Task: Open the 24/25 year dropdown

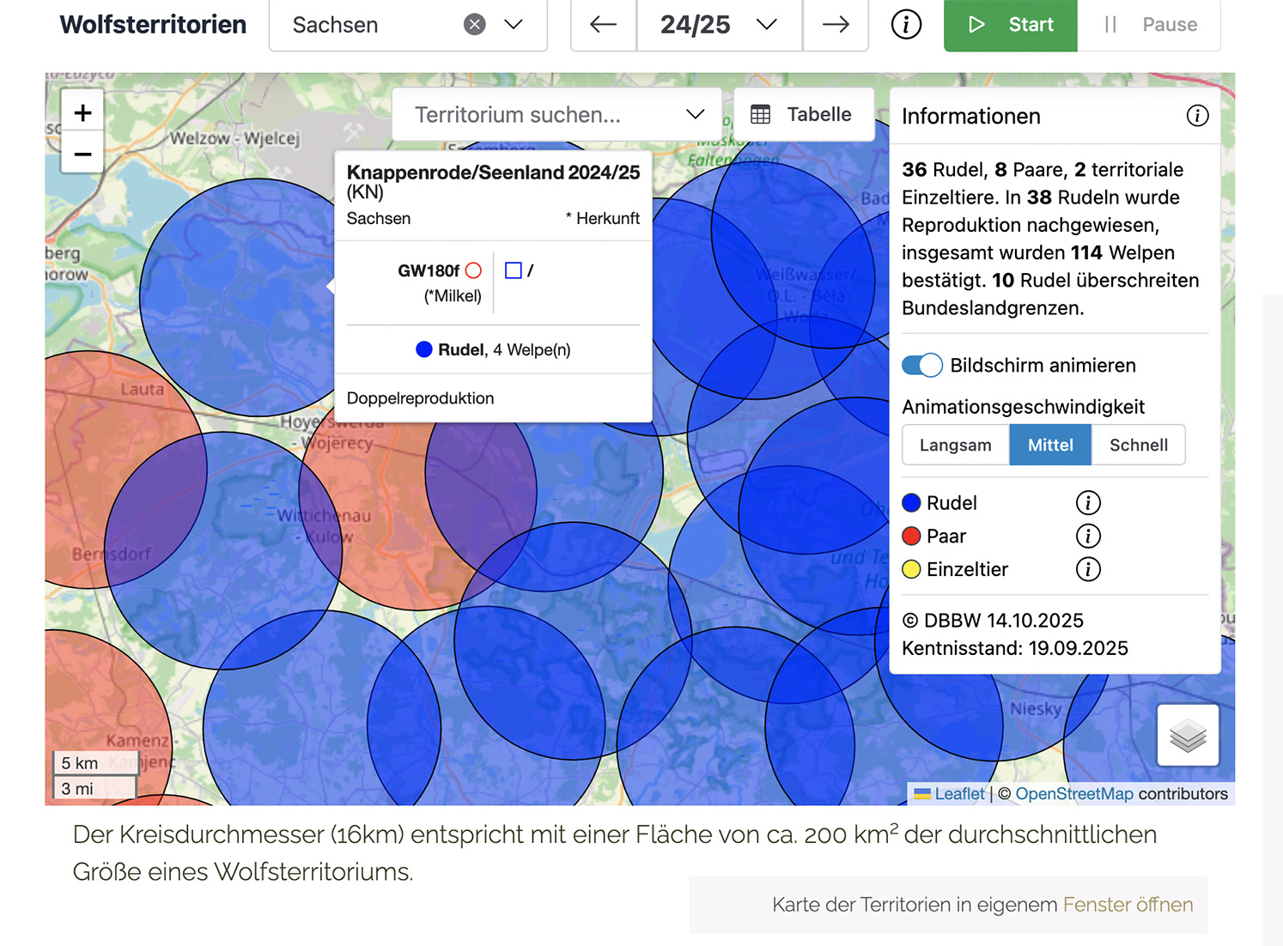Action: 766,25
